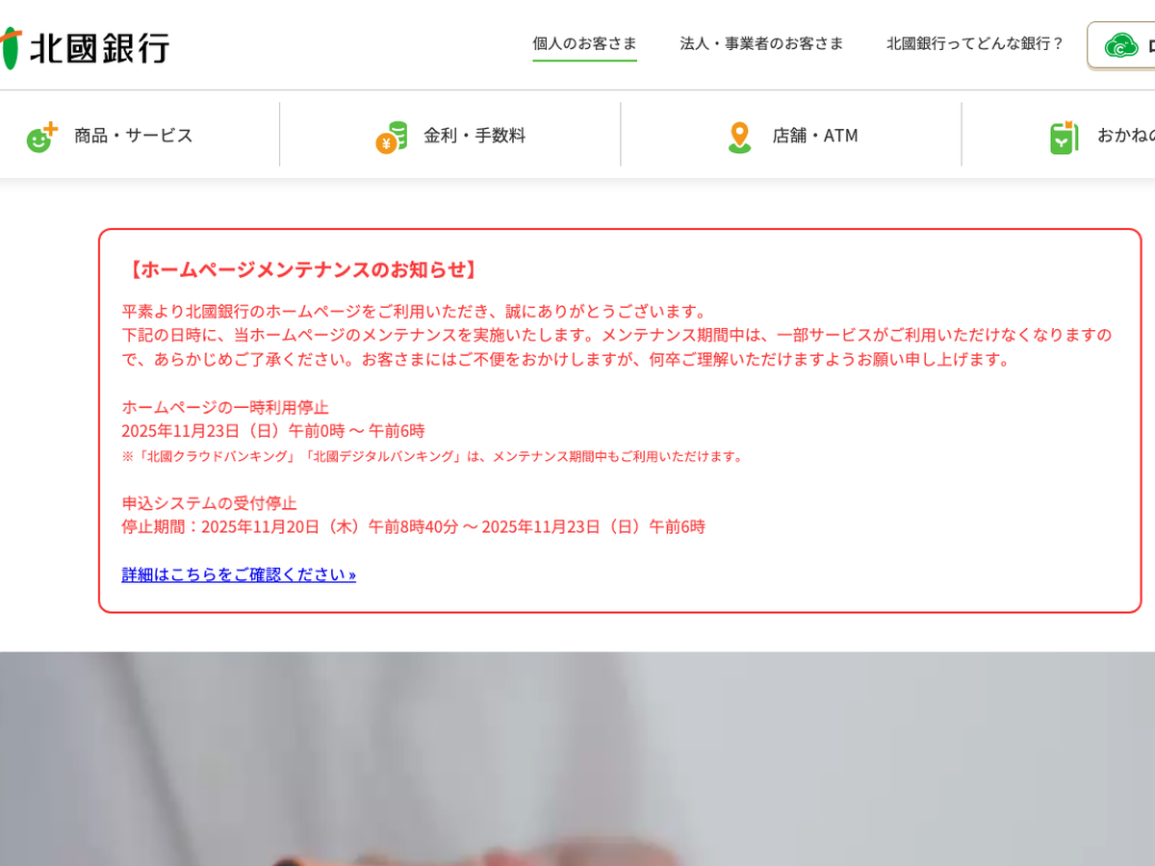Open the 店舗・ATM menu
The image size is (1155, 866).
click(x=815, y=136)
